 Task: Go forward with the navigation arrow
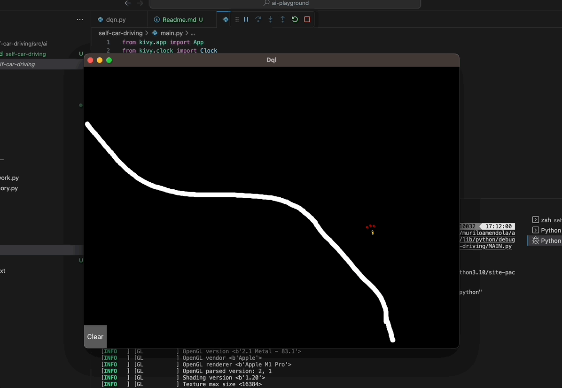click(140, 3)
